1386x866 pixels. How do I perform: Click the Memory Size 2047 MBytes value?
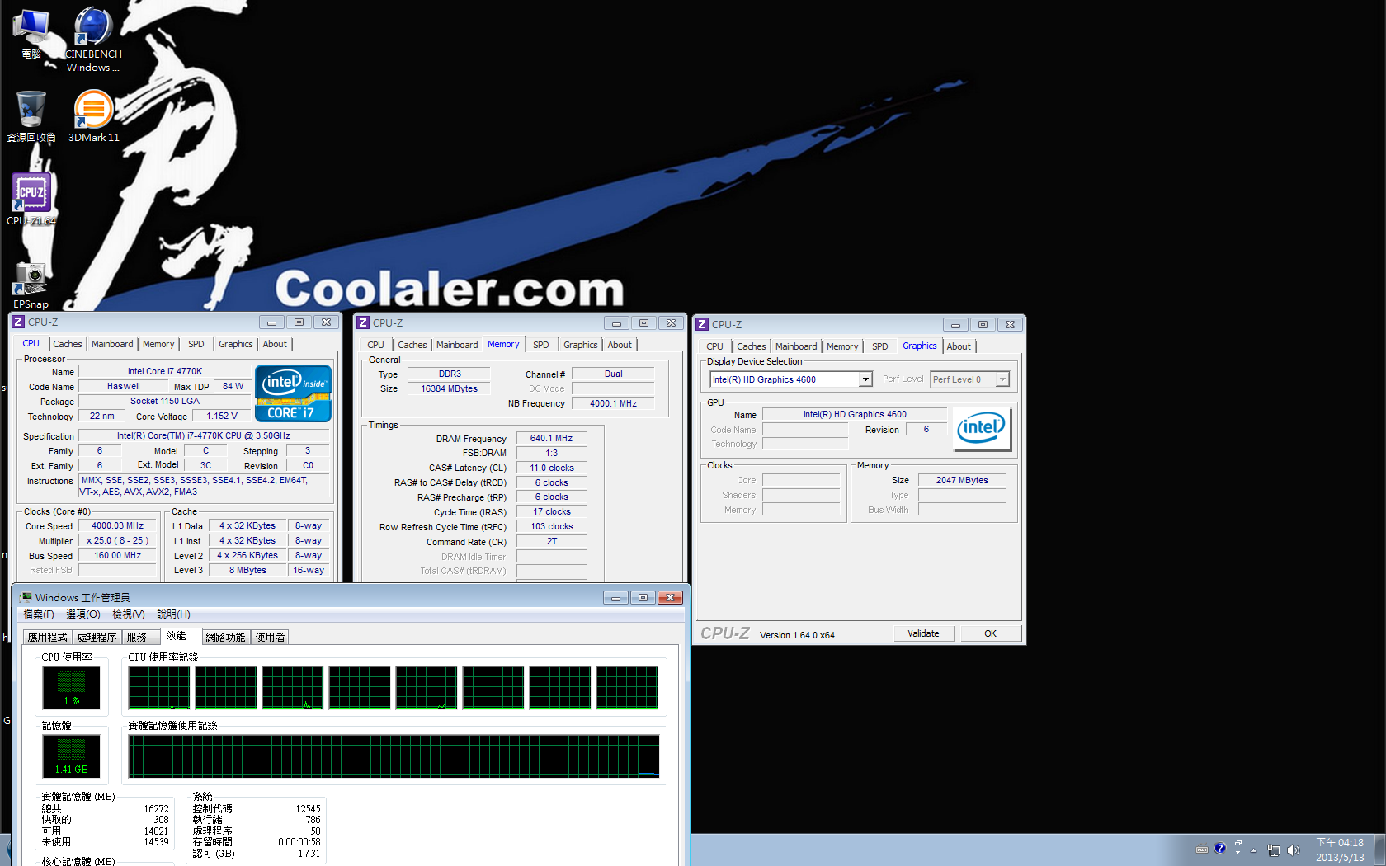(962, 480)
